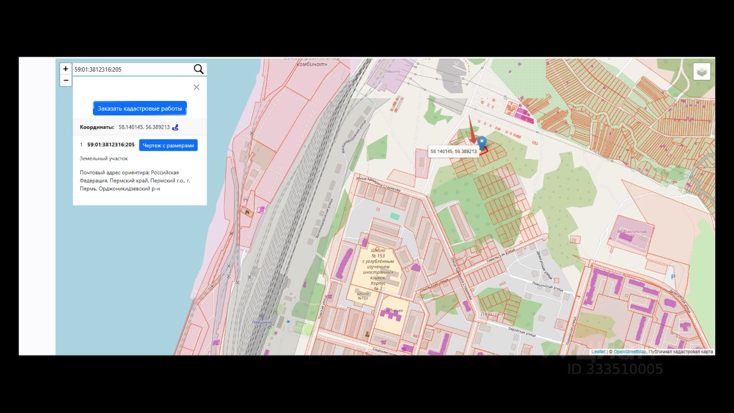Click the route icon beside coordinates
Viewport: 734px width, 413px height.
coord(175,127)
